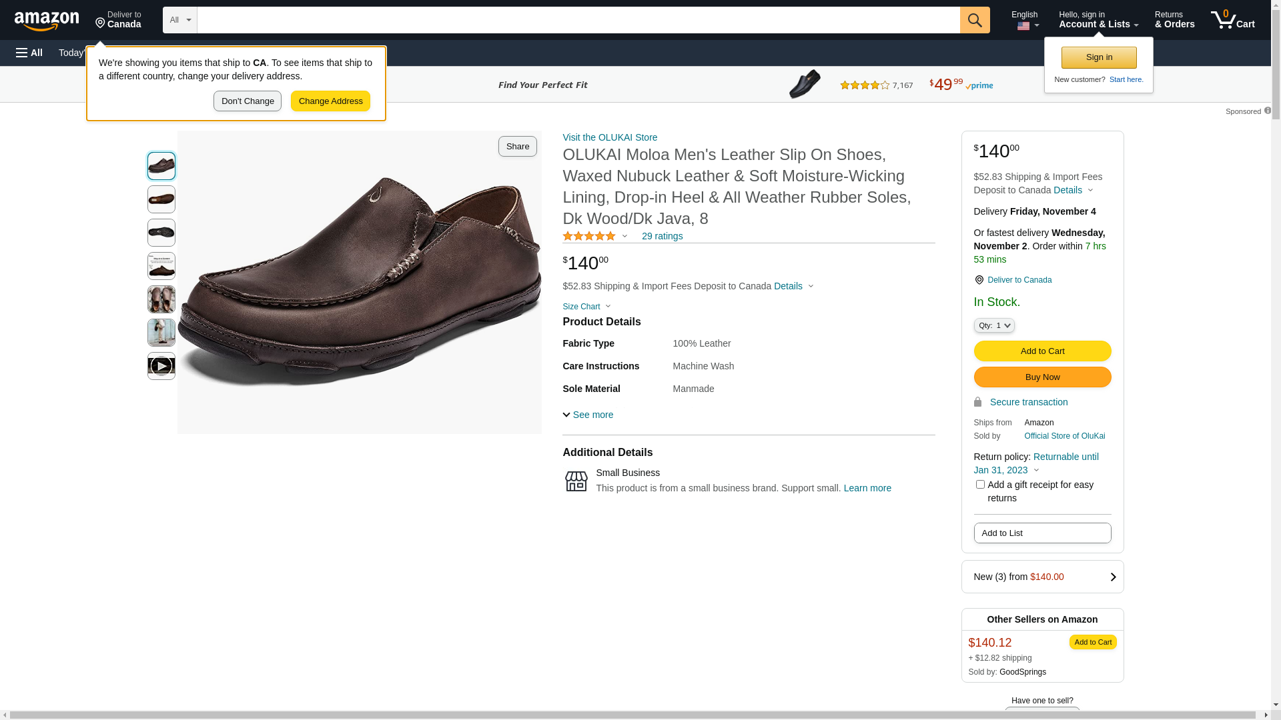
Task: Open the All hamburger menu
Action: click(x=29, y=53)
